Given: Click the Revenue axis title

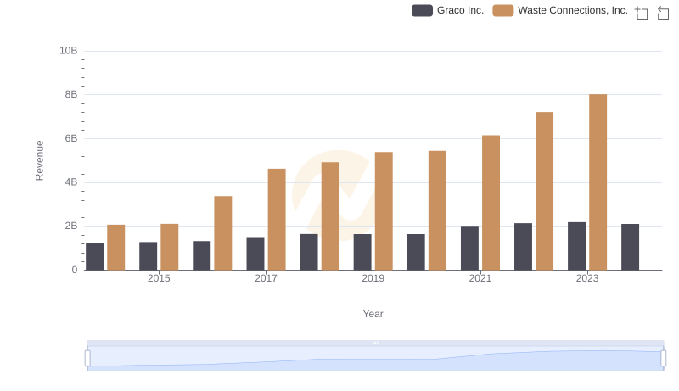Looking at the screenshot, I should pos(39,160).
